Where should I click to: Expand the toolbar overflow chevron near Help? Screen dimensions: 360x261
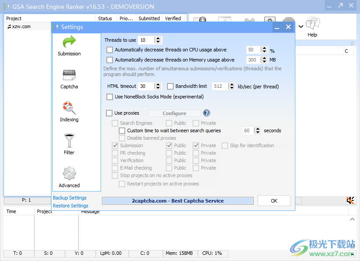click(301, 26)
